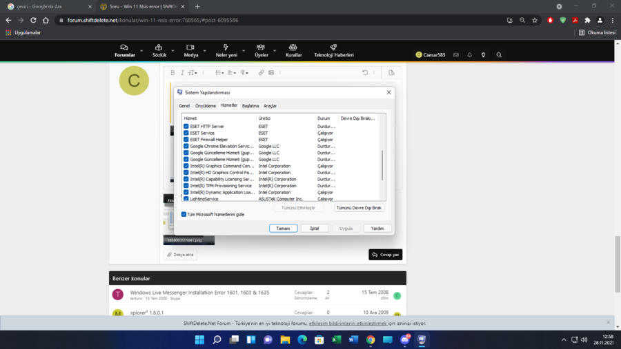Sort services by the Üretici column header
The width and height of the screenshot is (621, 349).
286,118
